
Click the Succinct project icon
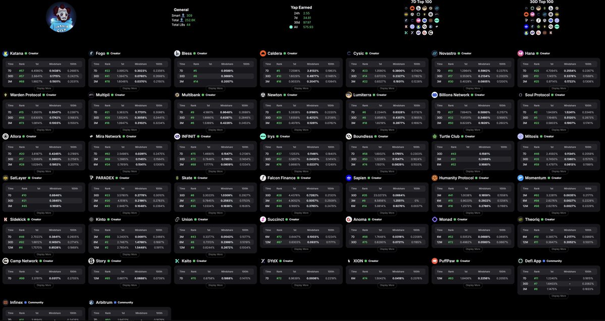(x=263, y=220)
